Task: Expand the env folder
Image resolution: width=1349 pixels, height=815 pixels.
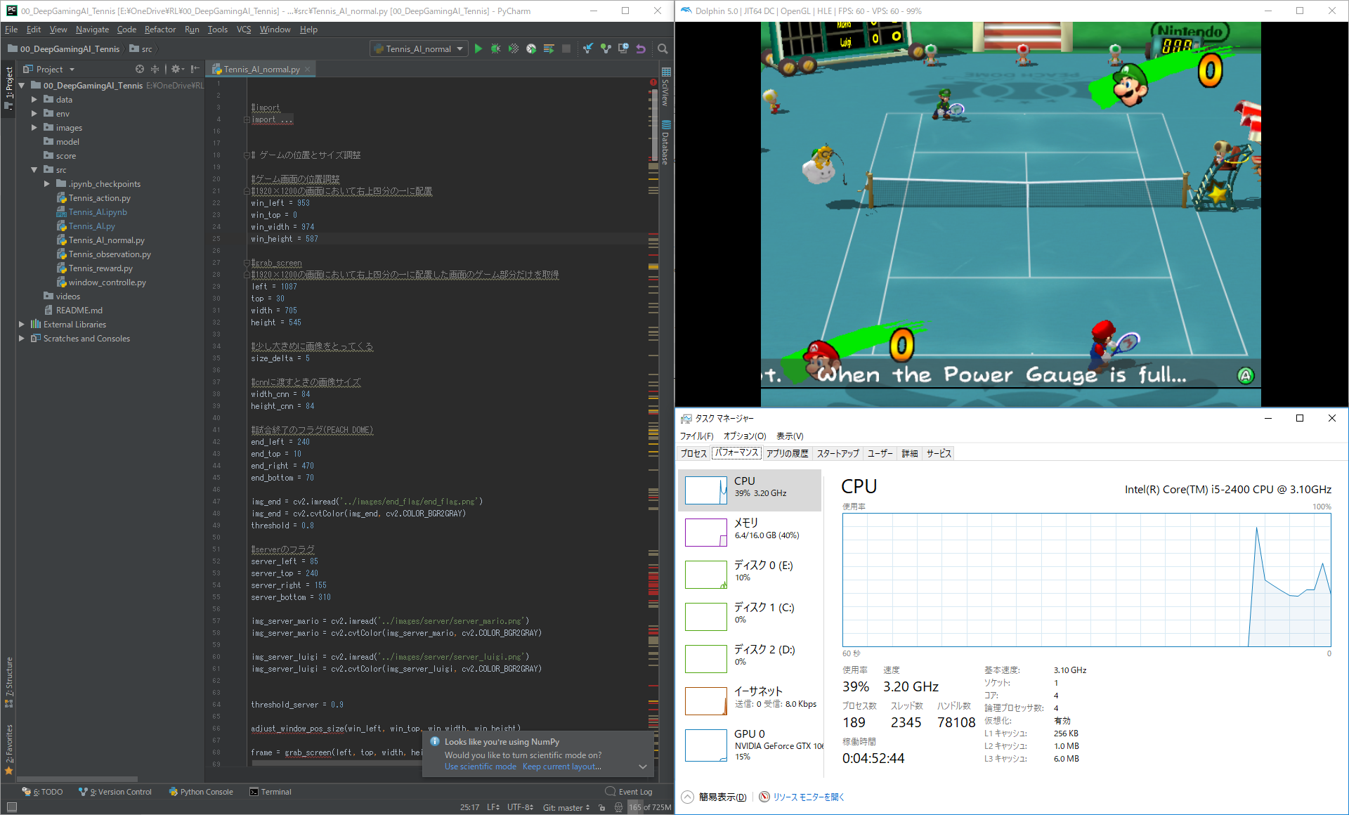Action: pos(34,114)
